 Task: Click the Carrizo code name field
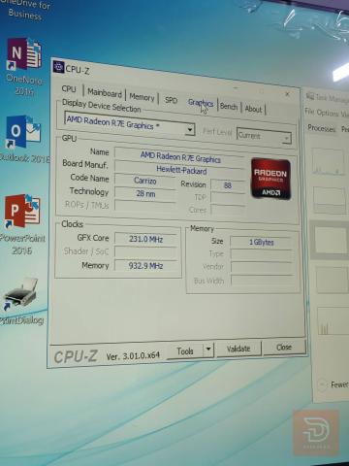click(145, 181)
